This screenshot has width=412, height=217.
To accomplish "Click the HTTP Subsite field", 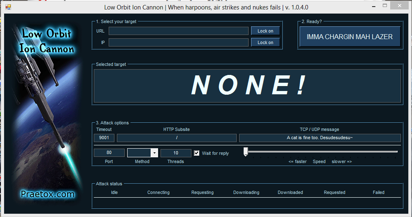I will pos(177,138).
